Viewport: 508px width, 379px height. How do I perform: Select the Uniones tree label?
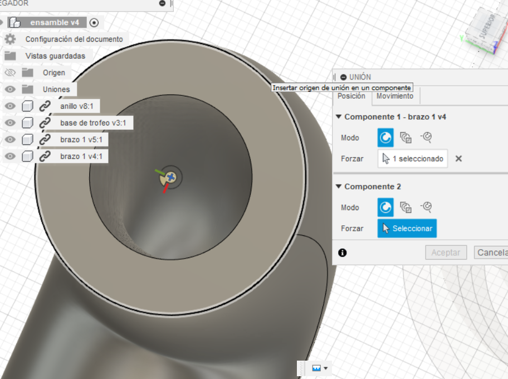click(x=56, y=89)
